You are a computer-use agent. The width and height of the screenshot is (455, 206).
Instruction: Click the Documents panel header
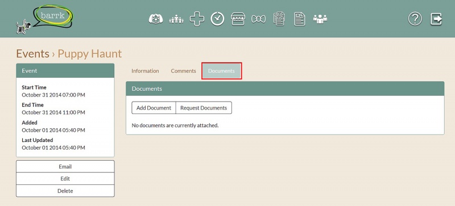285,89
